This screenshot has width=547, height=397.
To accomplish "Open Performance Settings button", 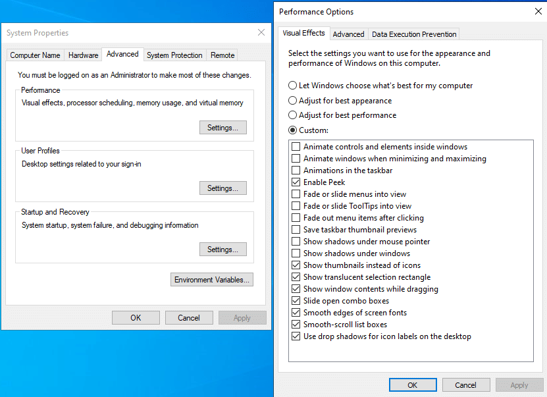I will click(x=222, y=128).
